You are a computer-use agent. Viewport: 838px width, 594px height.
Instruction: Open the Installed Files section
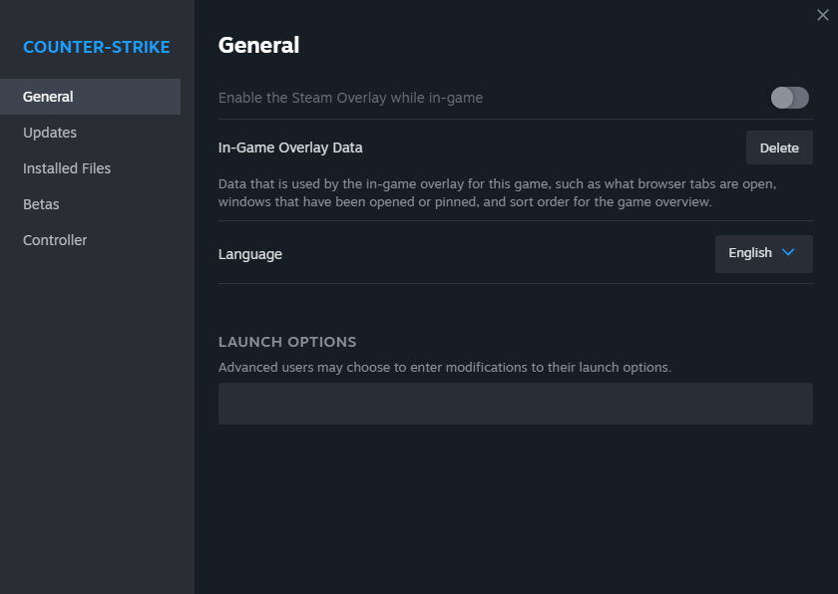(67, 168)
